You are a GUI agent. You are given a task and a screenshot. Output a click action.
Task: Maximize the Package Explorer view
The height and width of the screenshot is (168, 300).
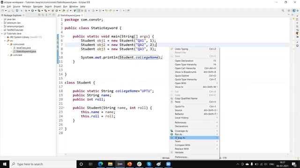(53, 15)
